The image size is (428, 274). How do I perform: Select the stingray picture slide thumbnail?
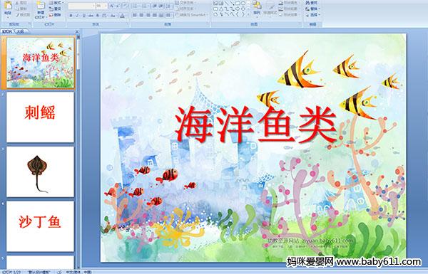point(41,172)
